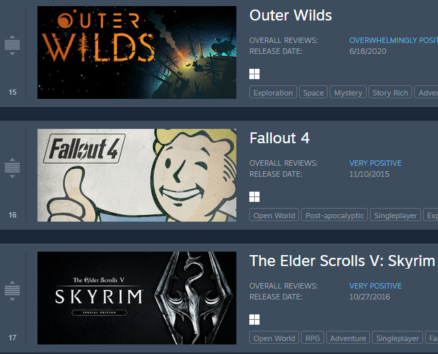Open the Outer Wilds cover thumbnail
The width and height of the screenshot is (438, 354).
click(x=137, y=53)
